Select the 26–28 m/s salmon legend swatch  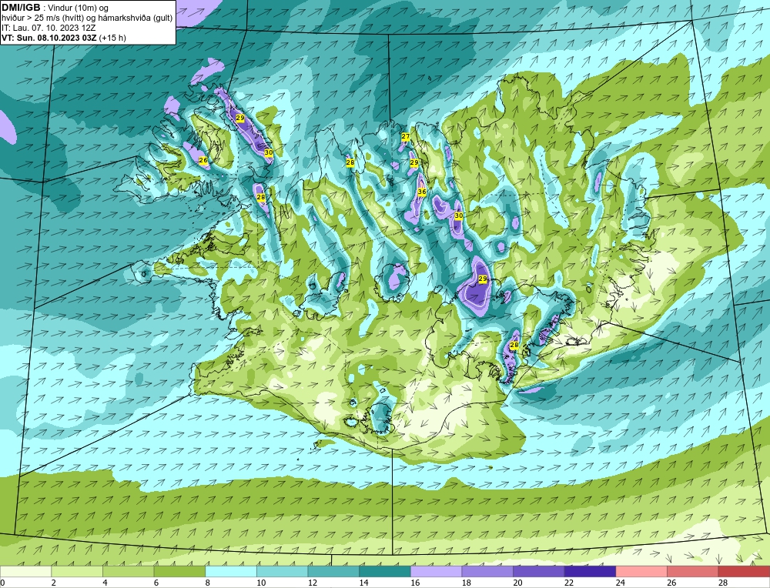[693, 571]
